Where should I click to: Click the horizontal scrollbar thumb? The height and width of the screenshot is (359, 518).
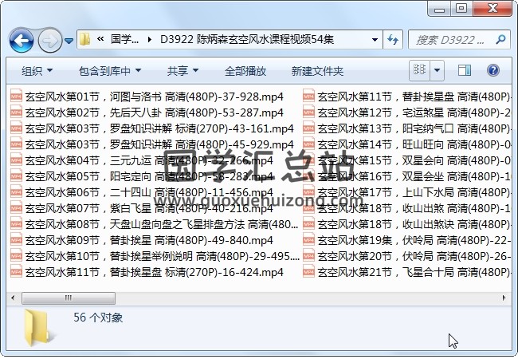click(x=69, y=298)
